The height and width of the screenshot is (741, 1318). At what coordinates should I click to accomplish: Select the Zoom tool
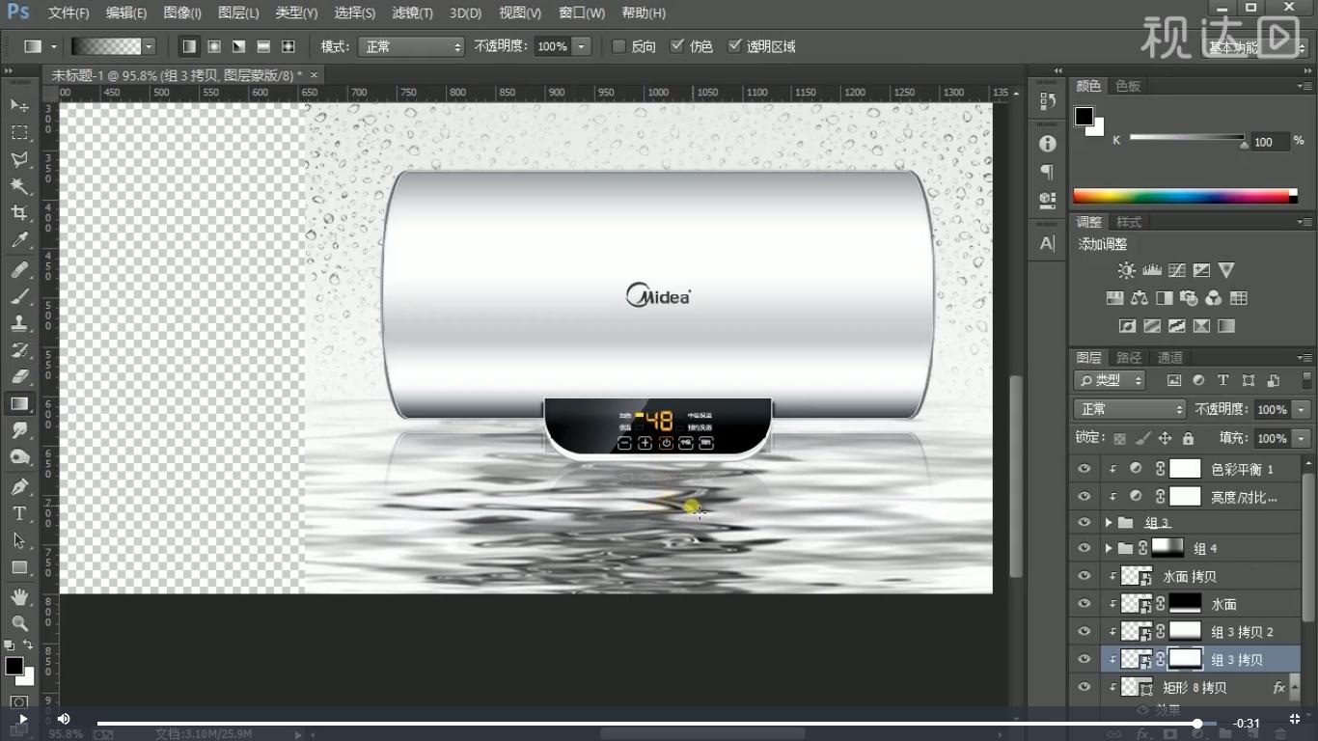pos(18,624)
